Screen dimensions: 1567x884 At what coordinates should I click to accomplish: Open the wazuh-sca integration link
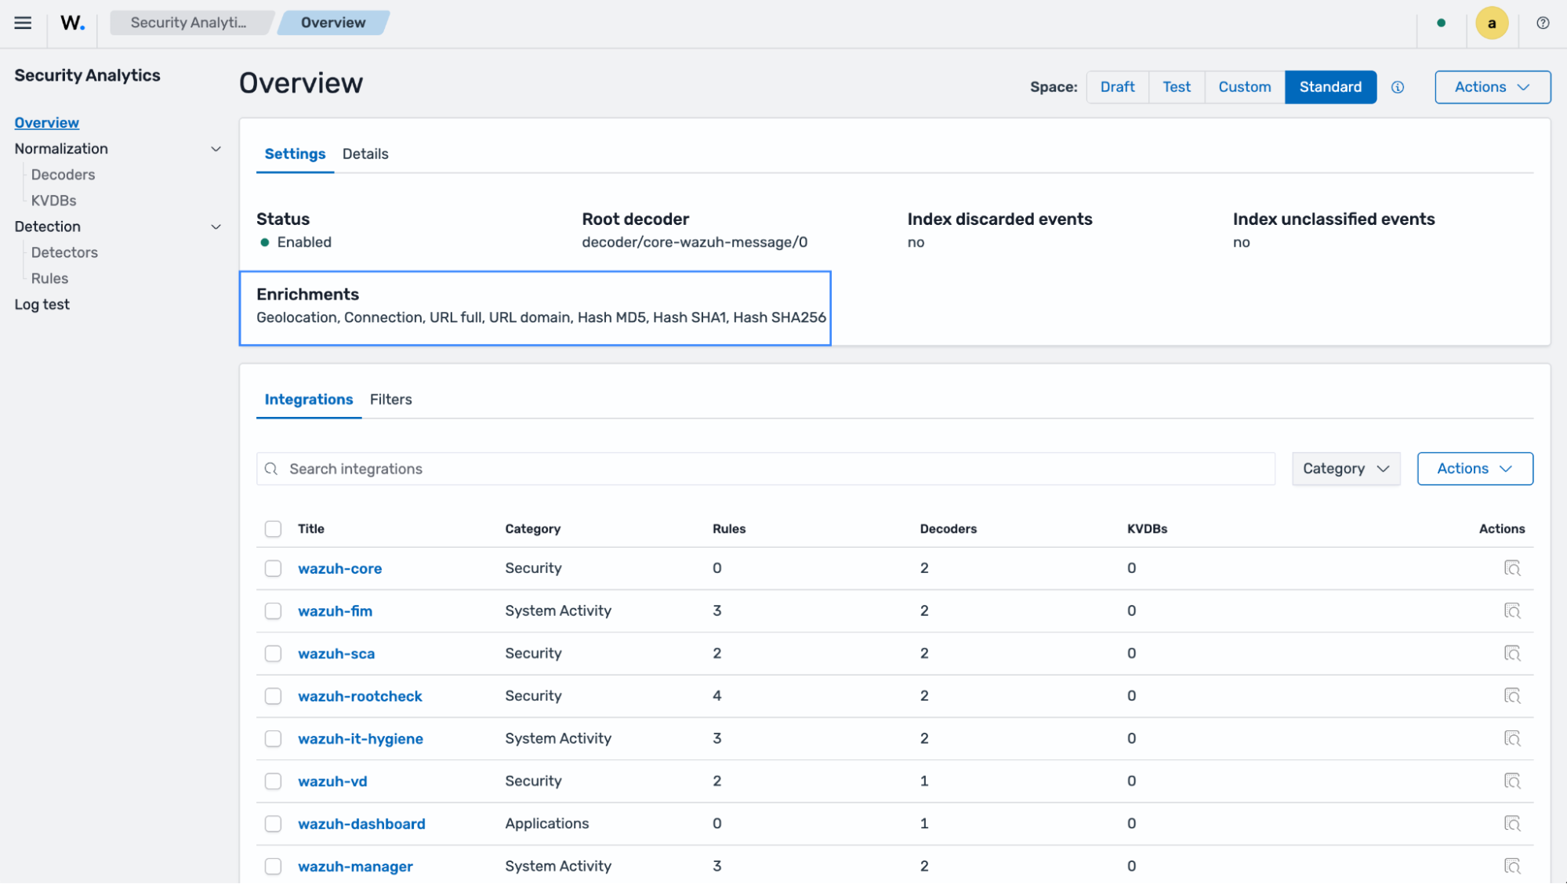pyautogui.click(x=336, y=654)
